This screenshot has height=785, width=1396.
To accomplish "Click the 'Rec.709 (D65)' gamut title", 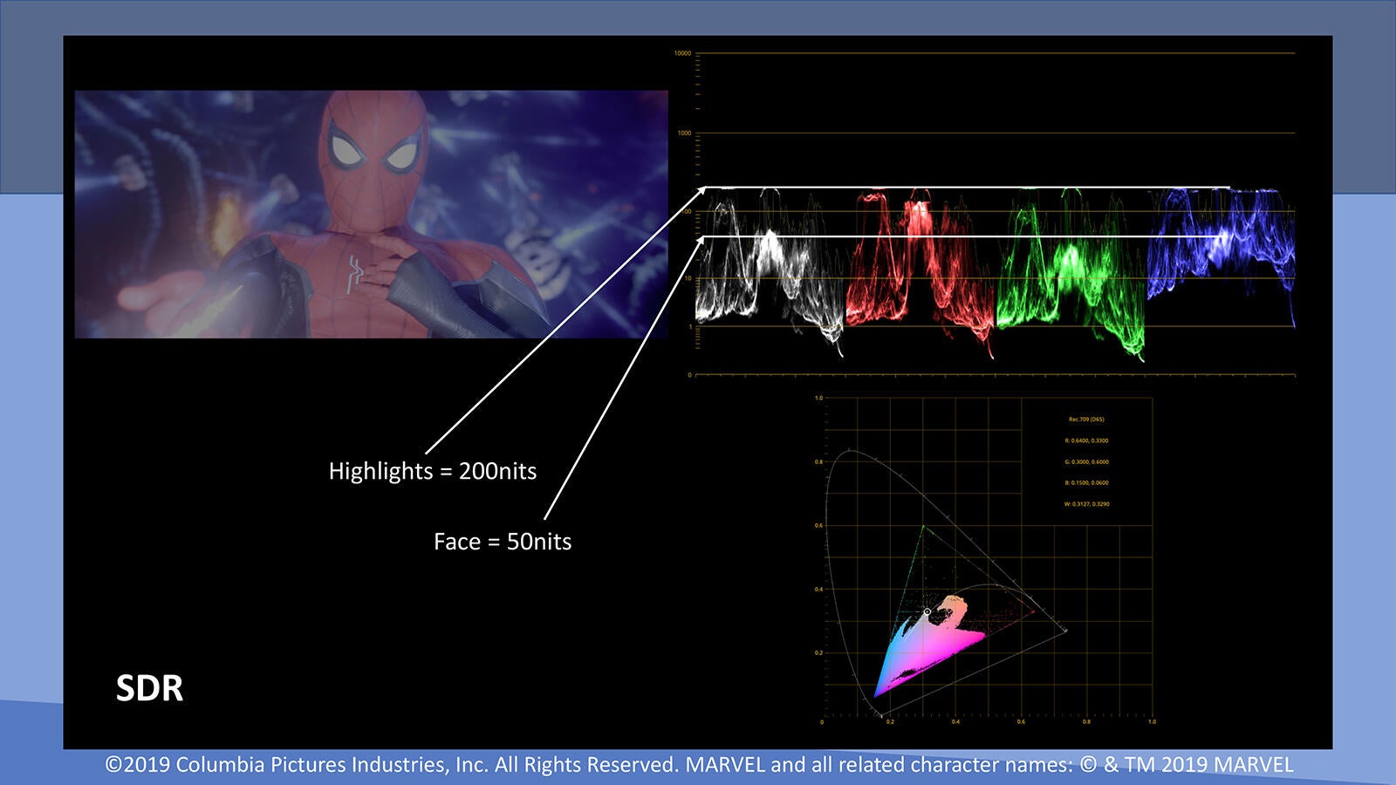I will click(x=1086, y=420).
